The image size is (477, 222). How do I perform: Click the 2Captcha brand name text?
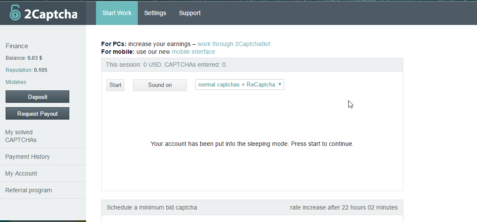(51, 14)
